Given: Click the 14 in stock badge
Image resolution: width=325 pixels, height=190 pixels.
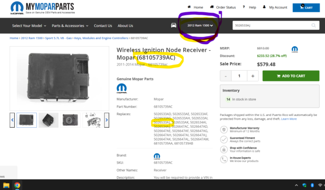Looking at the screenshot, I should click(228, 99).
